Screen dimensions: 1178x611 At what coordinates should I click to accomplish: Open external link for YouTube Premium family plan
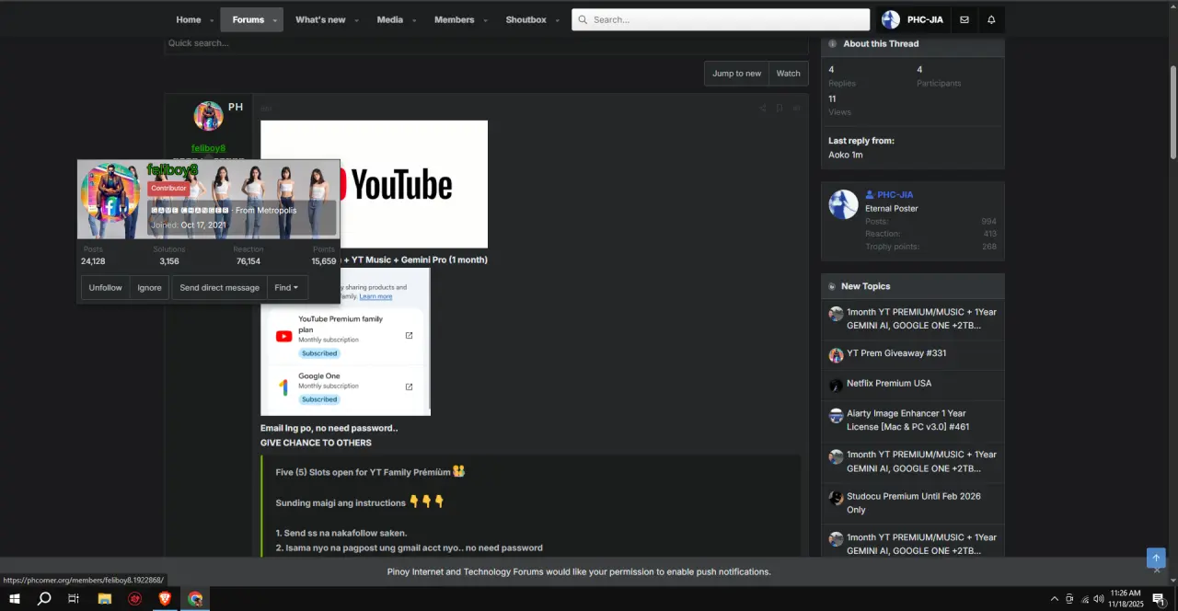(409, 336)
